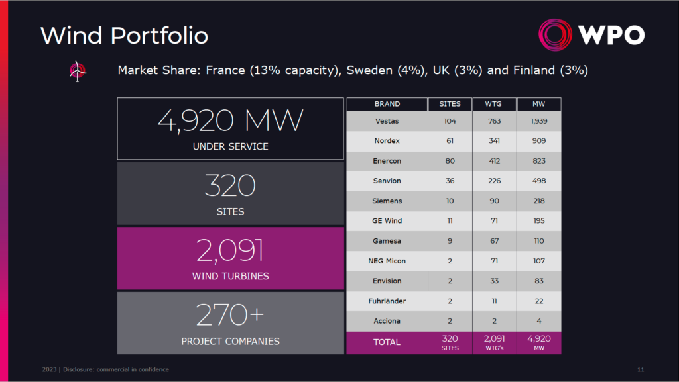Click the WTG column header

point(495,105)
